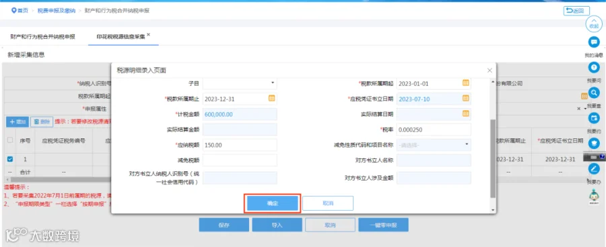Click the dialog vertical scrollbar
Image resolution: width=606 pixels, height=247 pixels.
492,158
